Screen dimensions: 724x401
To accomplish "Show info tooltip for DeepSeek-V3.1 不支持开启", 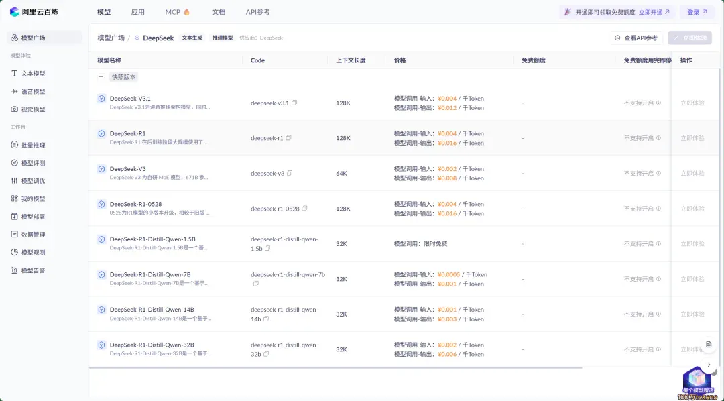I will point(658,103).
